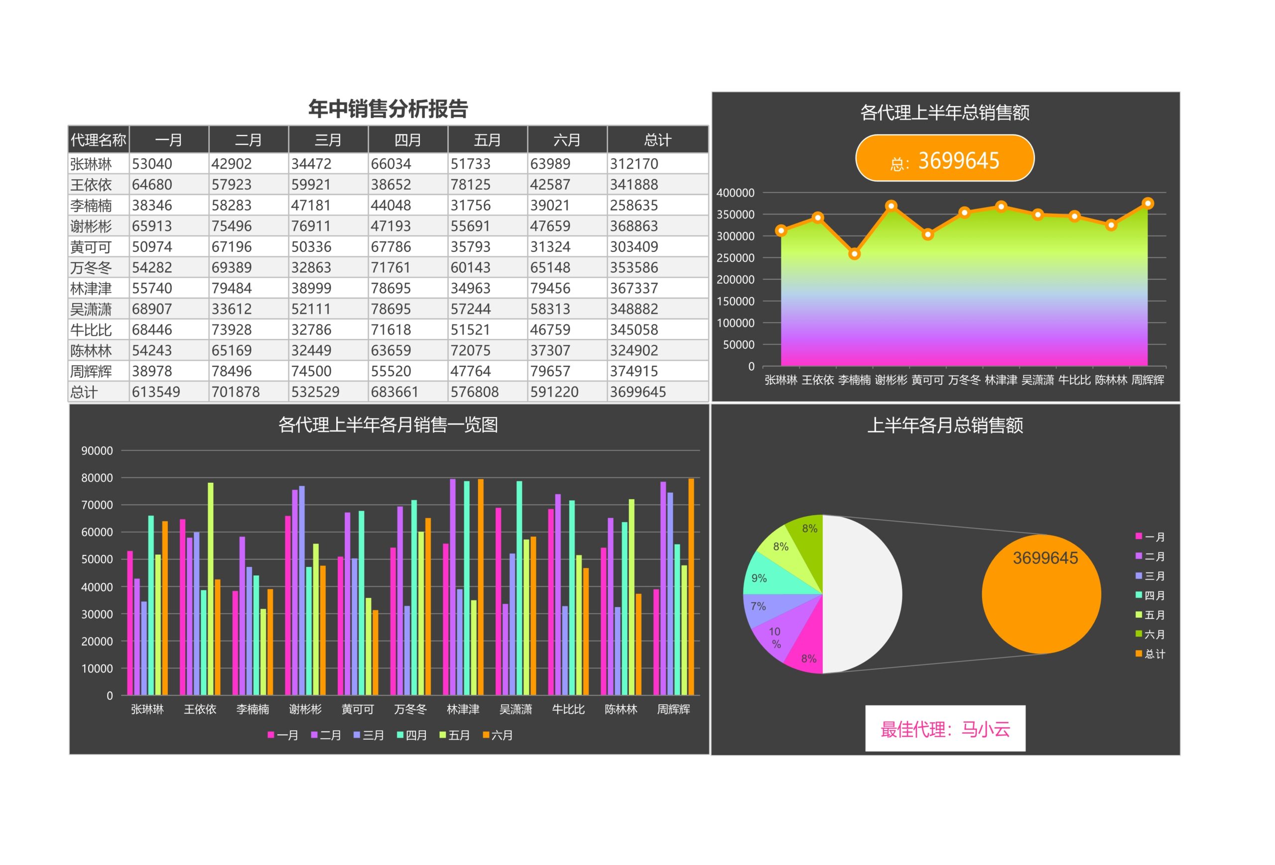This screenshot has width=1275, height=865.
Task: Select the table cell with value 57923
Action: (249, 184)
